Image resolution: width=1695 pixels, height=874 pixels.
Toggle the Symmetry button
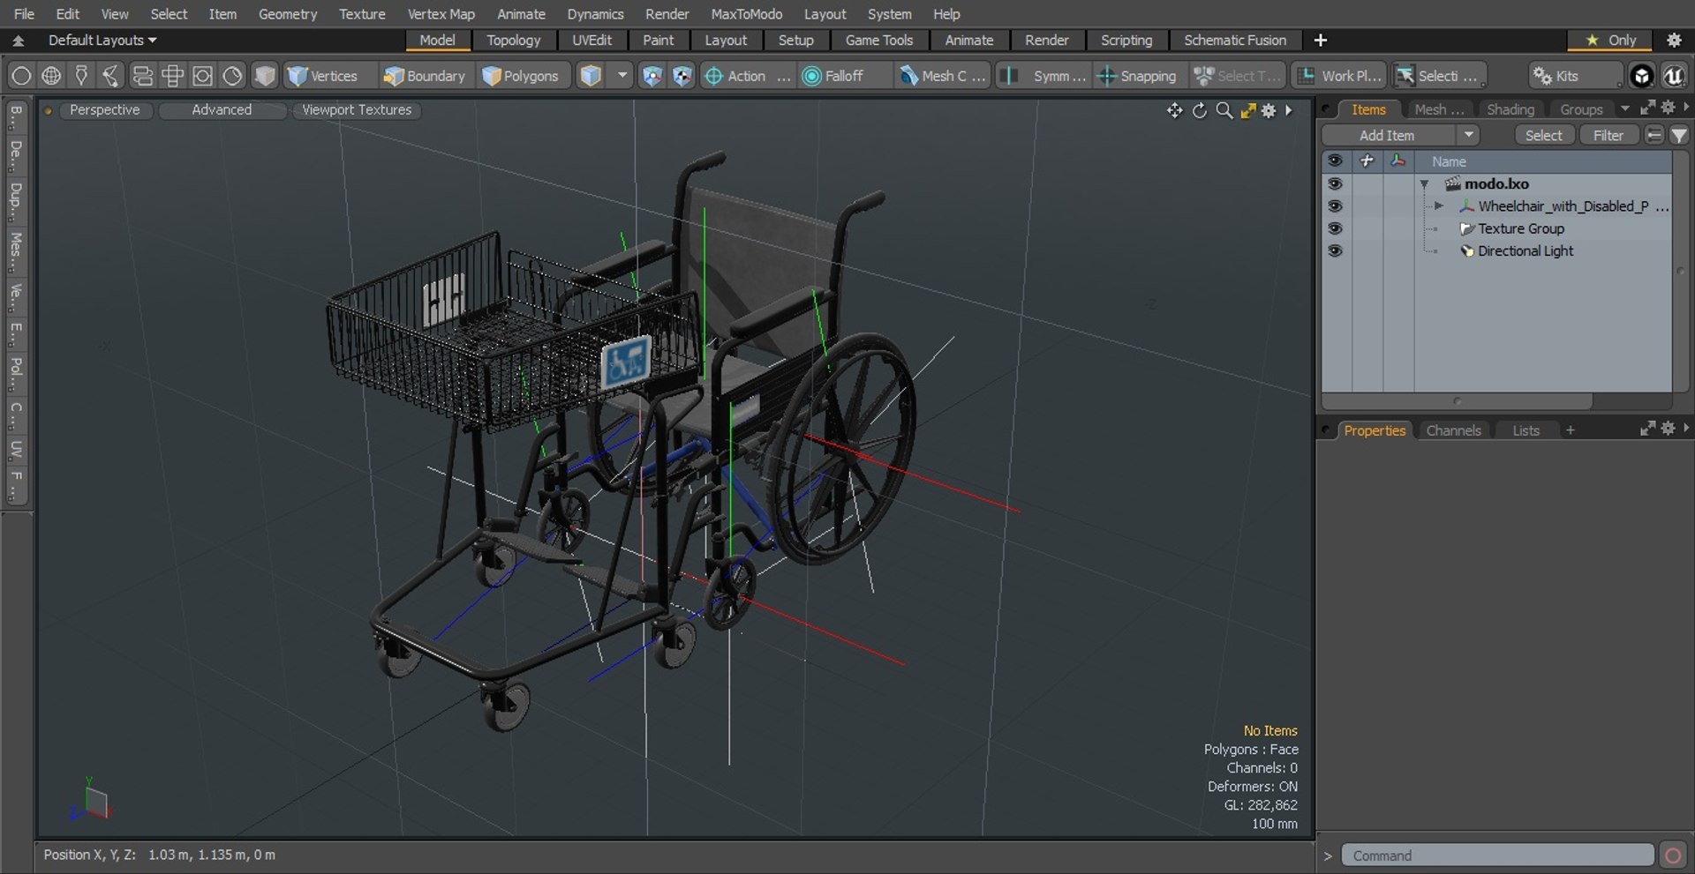pyautogui.click(x=1043, y=76)
